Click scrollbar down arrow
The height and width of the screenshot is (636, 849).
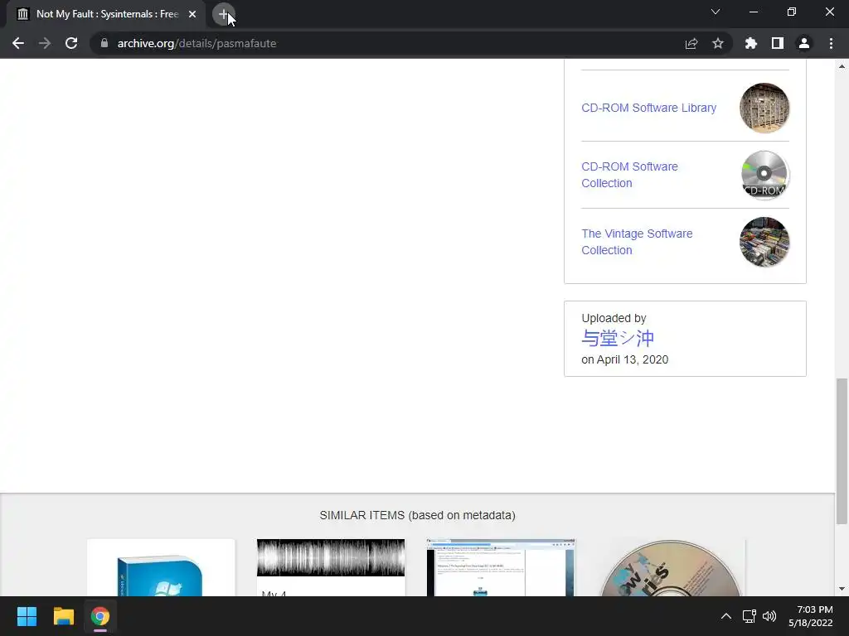click(x=842, y=589)
